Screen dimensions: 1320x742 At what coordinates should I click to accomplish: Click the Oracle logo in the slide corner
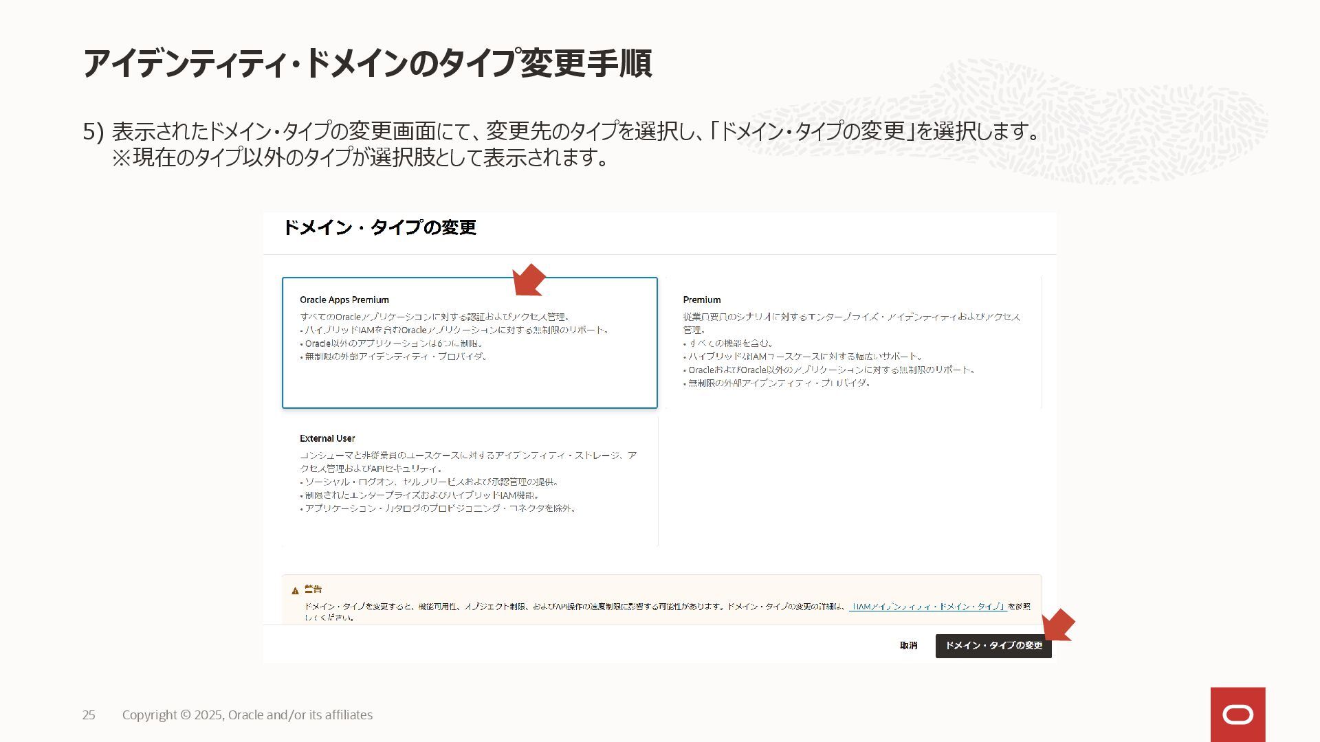(1237, 715)
